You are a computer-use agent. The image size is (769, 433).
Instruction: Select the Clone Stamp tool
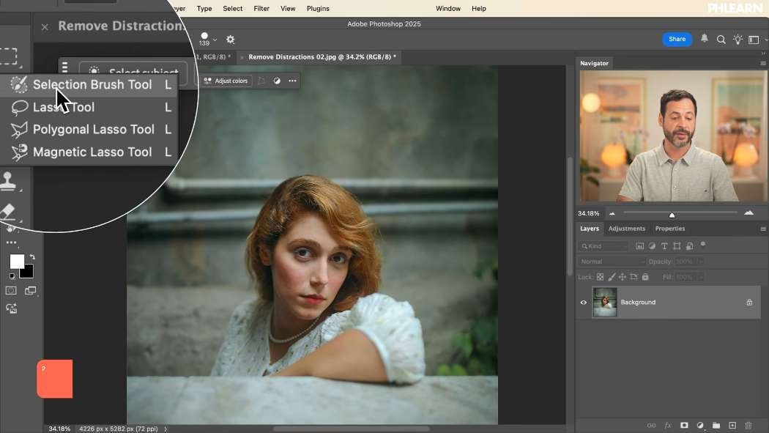[x=8, y=180]
